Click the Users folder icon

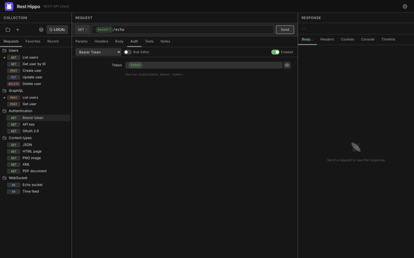coord(5,50)
